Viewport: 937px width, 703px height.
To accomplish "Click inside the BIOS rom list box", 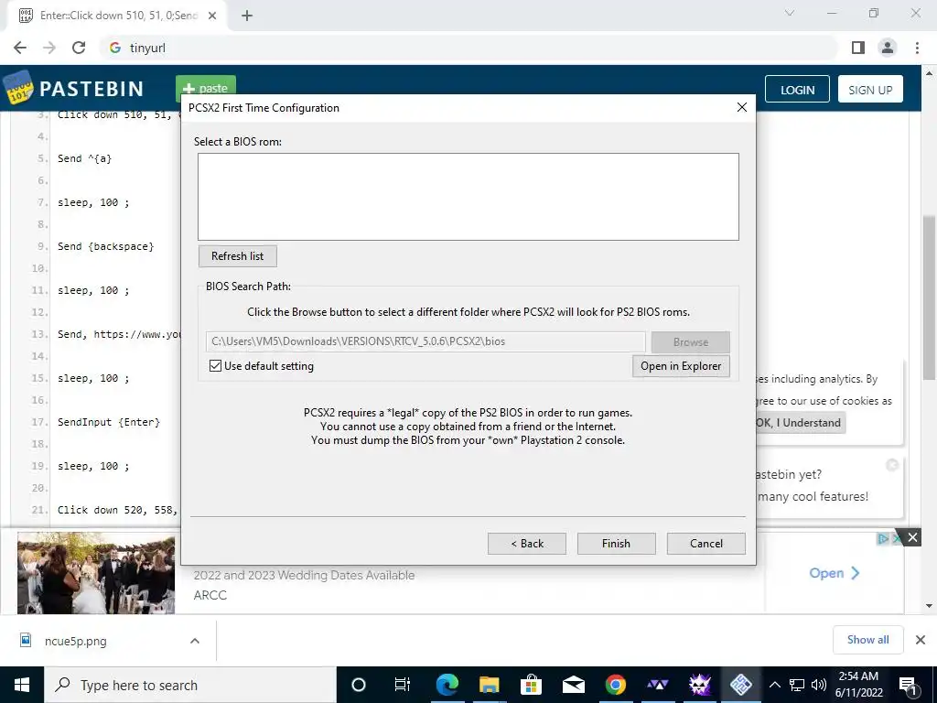I will 468,197.
